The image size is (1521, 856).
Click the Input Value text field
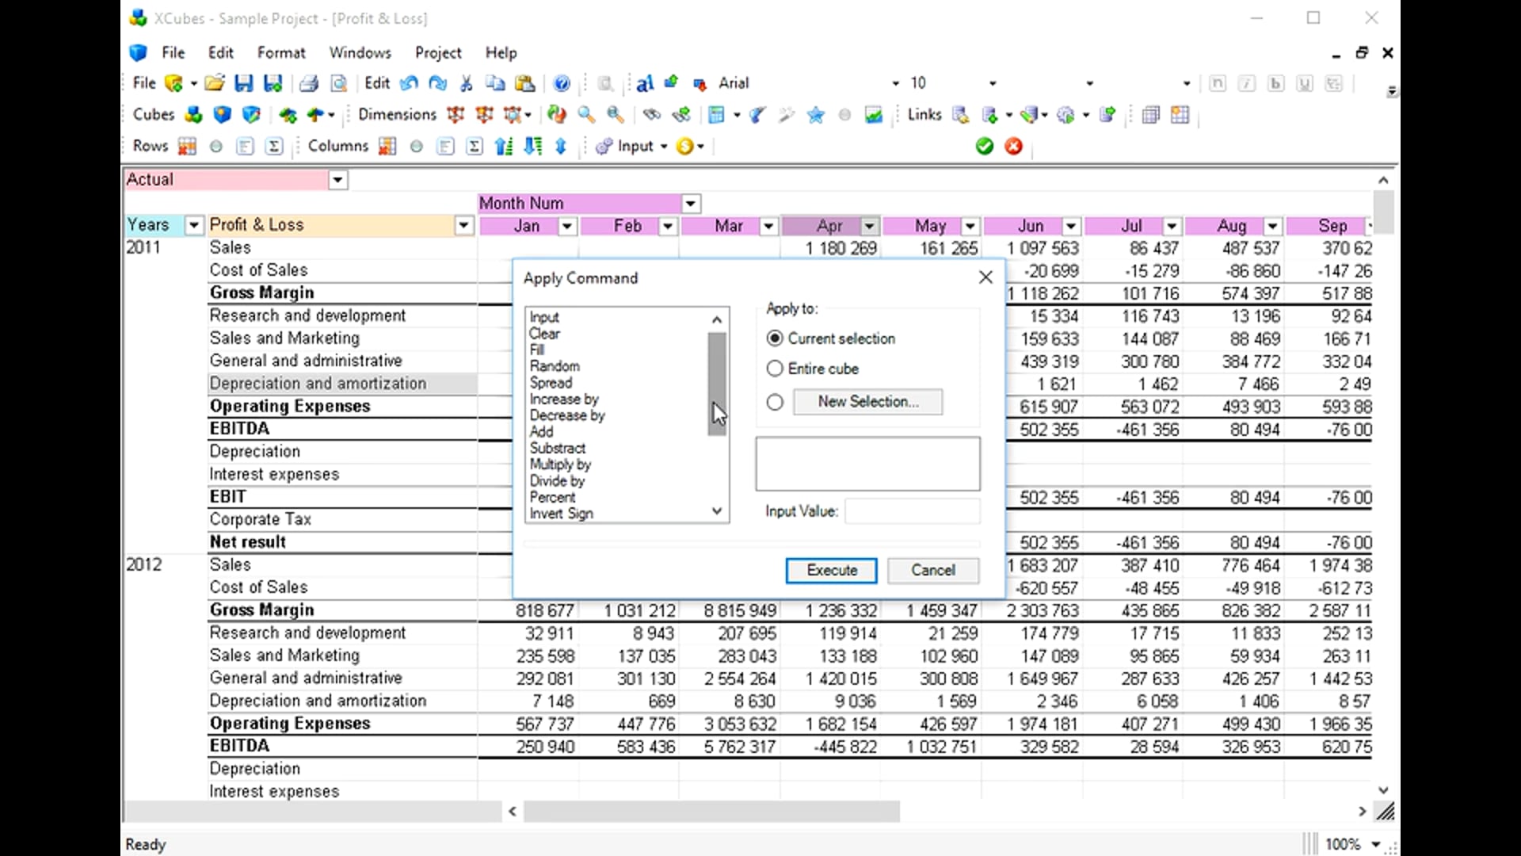pos(912,511)
